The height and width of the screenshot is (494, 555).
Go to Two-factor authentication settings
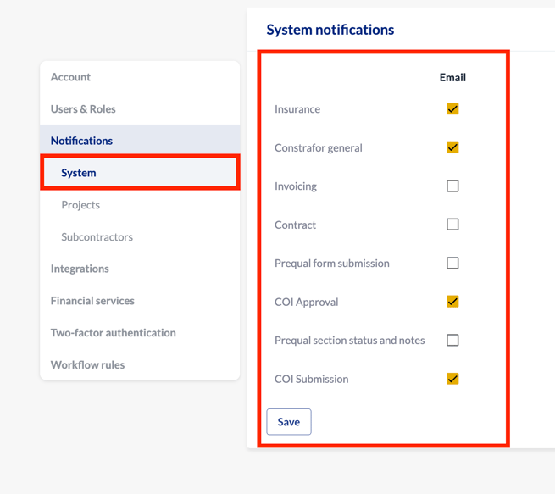tap(113, 333)
